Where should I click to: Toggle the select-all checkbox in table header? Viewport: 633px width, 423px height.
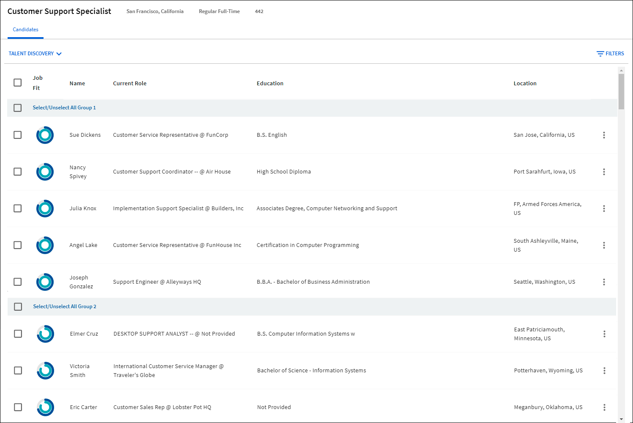[17, 82]
